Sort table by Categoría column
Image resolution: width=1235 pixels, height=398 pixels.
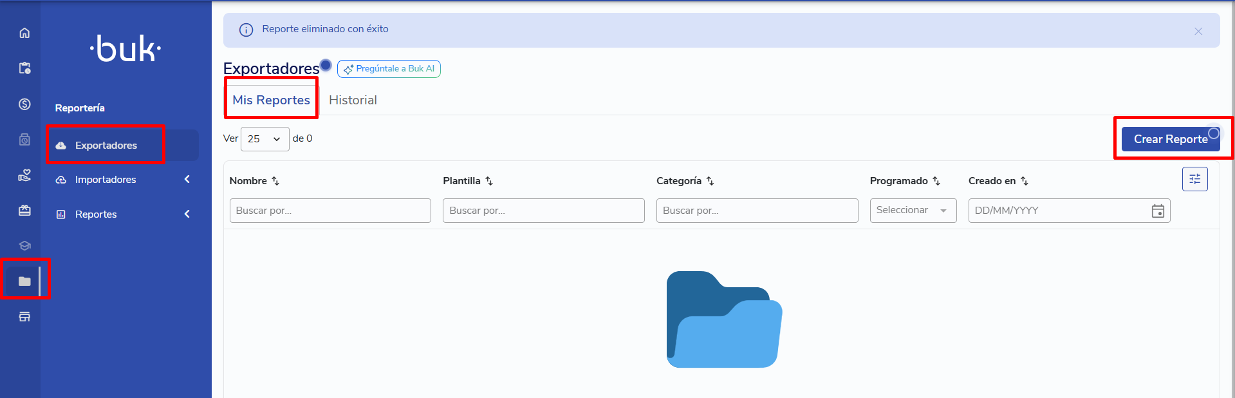(x=710, y=181)
